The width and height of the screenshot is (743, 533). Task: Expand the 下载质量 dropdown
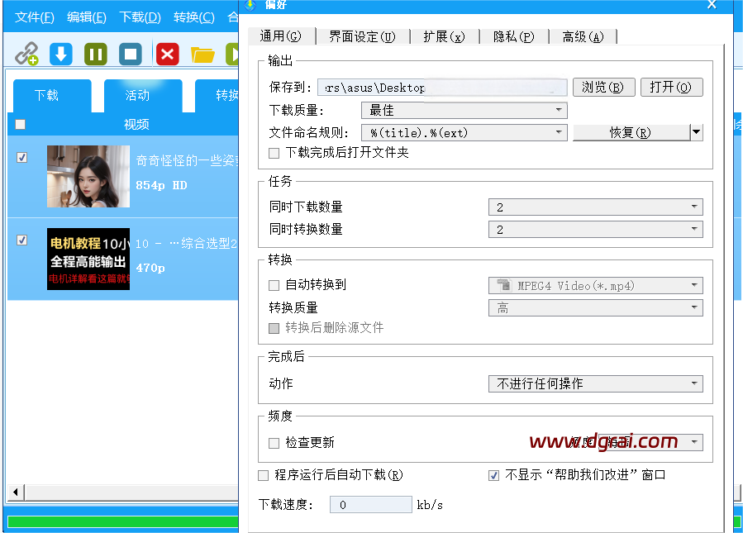[x=464, y=110]
